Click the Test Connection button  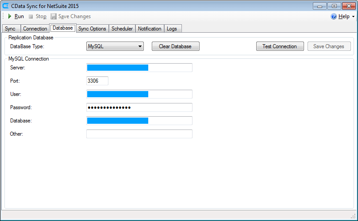click(280, 46)
